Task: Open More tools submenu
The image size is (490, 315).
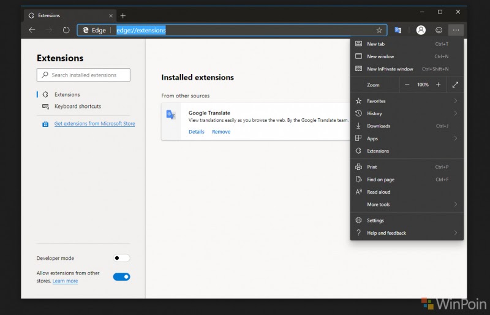Action: tap(407, 205)
